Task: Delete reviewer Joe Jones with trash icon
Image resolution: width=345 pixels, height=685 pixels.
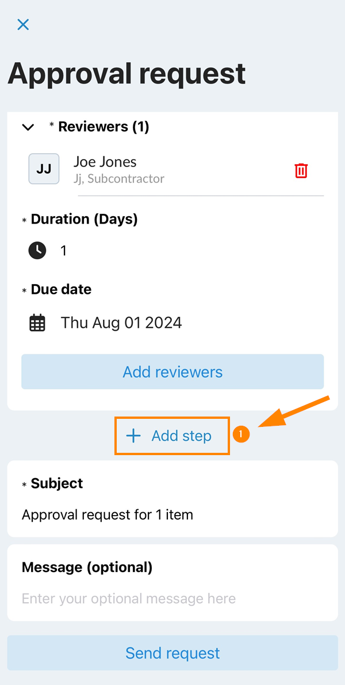Action: [301, 171]
